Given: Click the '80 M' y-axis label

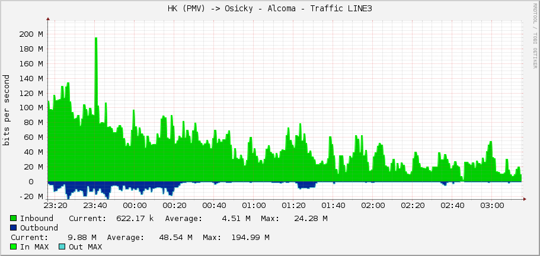Looking at the screenshot, I should point(33,123).
